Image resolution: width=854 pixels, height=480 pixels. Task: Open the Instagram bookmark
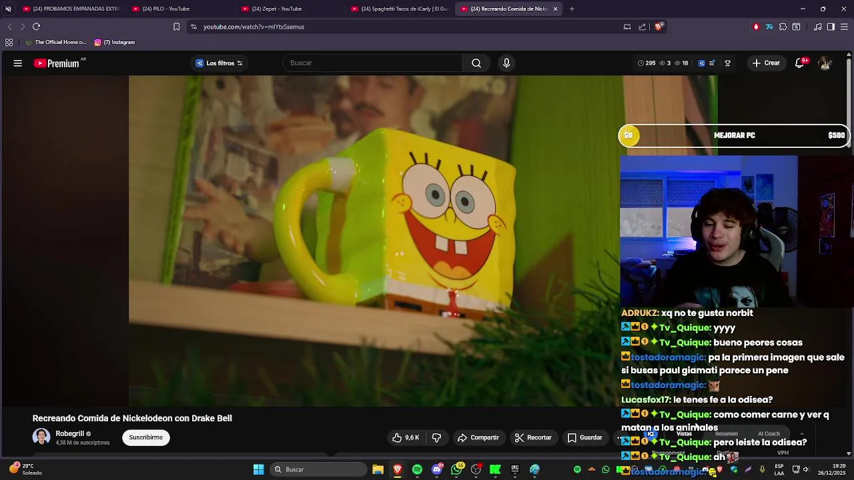point(115,42)
